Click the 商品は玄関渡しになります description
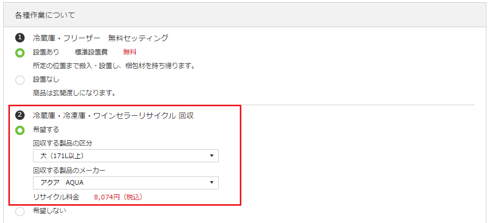 (x=74, y=93)
